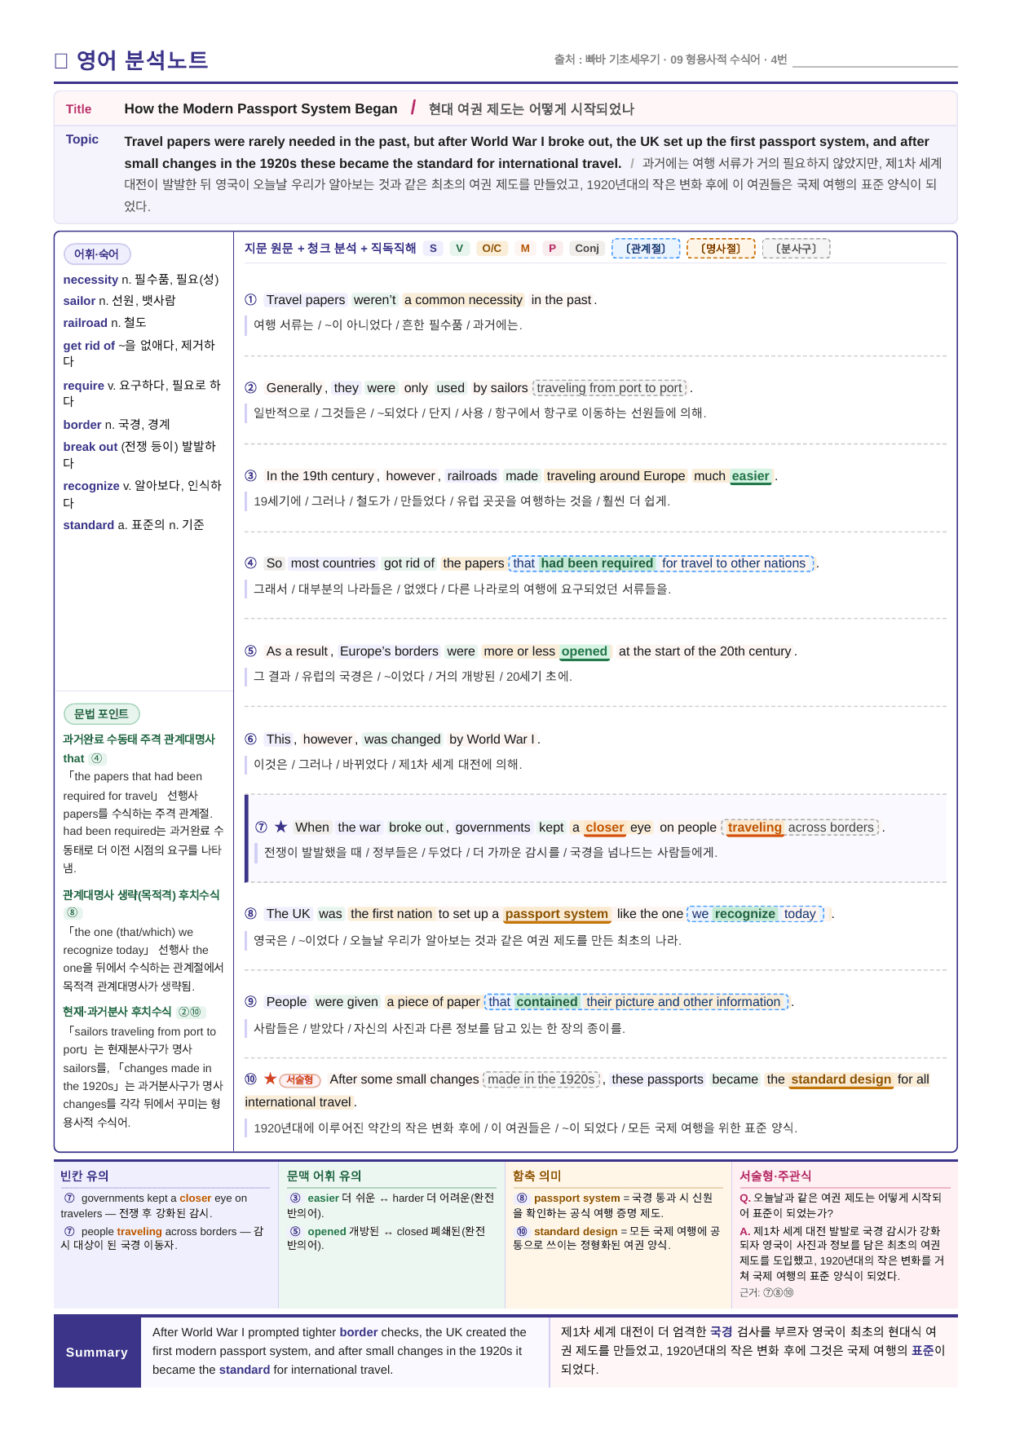This screenshot has width=1011, height=1430.
Task: Click the pink P legend chip
Action: (552, 249)
